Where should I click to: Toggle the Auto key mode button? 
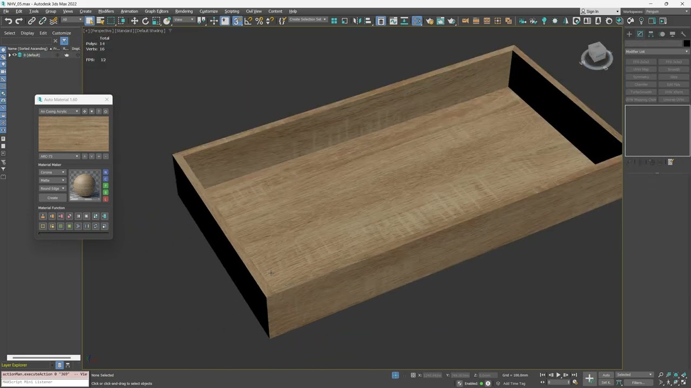(x=606, y=375)
